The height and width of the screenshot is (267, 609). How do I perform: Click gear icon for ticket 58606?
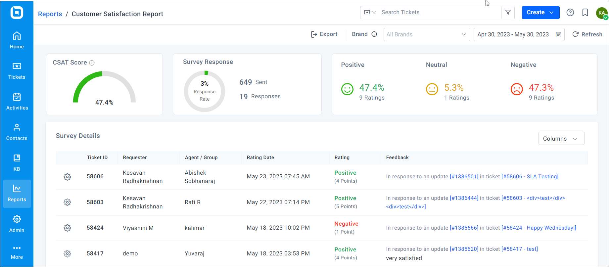(67, 177)
